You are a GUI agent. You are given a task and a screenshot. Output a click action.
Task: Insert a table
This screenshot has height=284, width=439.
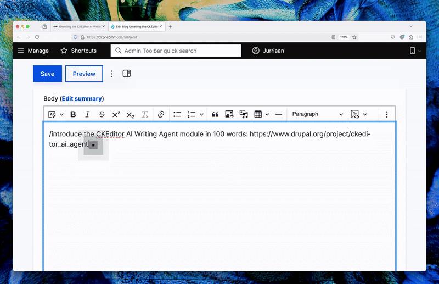pos(258,114)
